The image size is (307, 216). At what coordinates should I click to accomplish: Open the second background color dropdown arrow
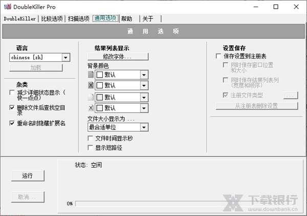pos(144,85)
